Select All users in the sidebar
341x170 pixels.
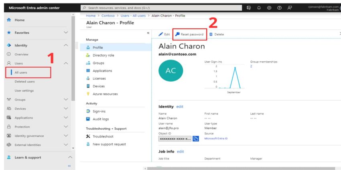(28, 72)
